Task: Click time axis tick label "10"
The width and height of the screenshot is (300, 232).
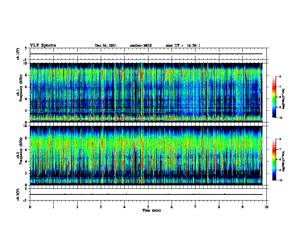Action: [266, 207]
